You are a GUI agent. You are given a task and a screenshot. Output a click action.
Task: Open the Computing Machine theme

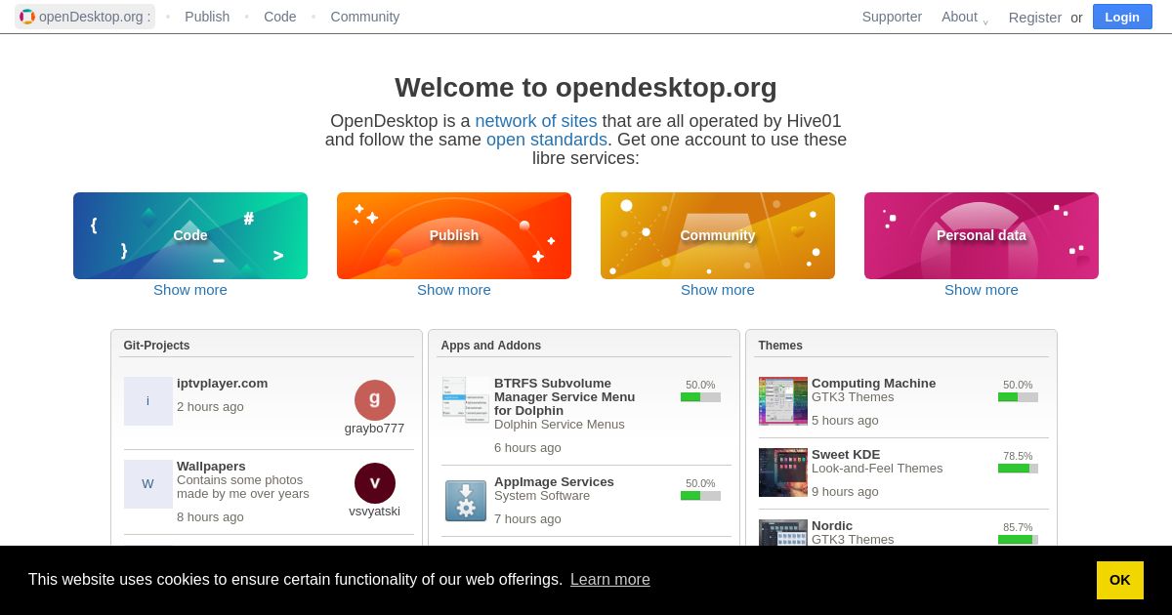click(x=873, y=384)
